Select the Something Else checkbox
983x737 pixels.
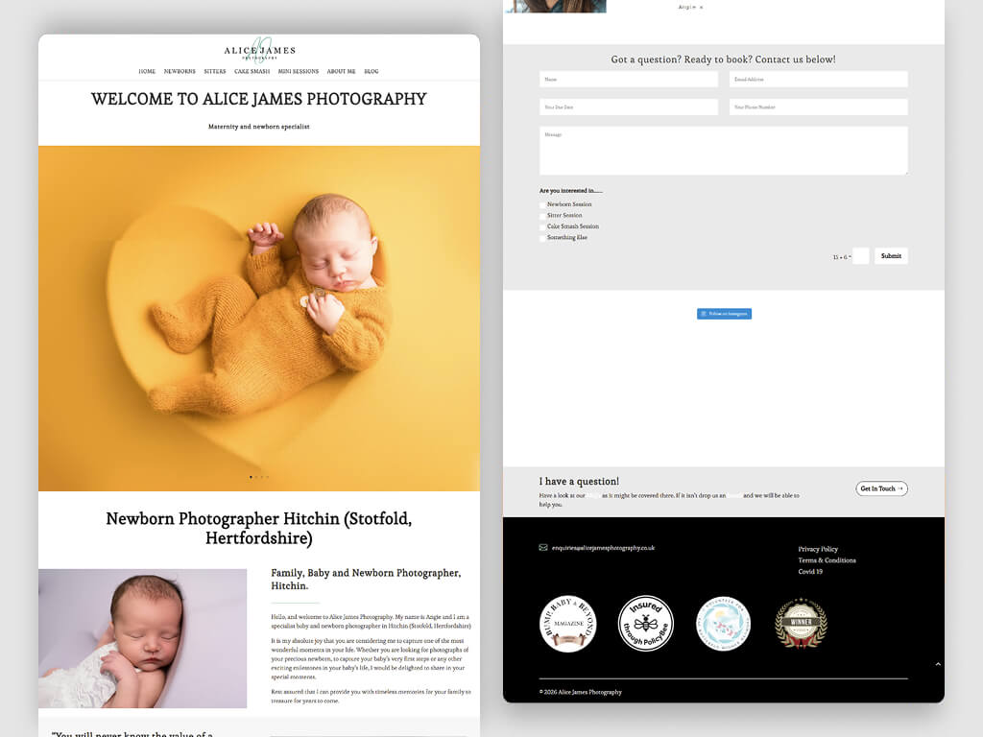(542, 238)
